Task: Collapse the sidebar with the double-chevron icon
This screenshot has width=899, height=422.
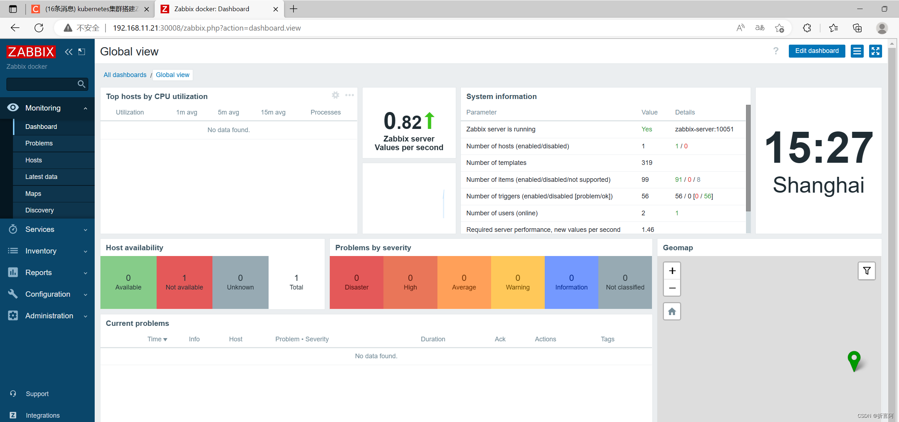Action: click(68, 52)
